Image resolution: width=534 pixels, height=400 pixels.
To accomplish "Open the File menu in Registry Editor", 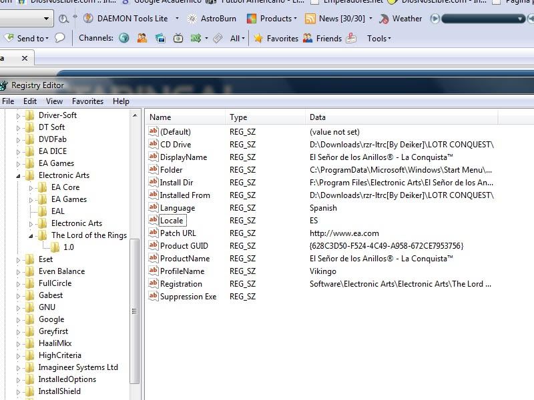I will pos(8,101).
